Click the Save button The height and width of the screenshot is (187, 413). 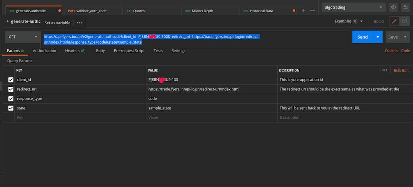(393, 37)
